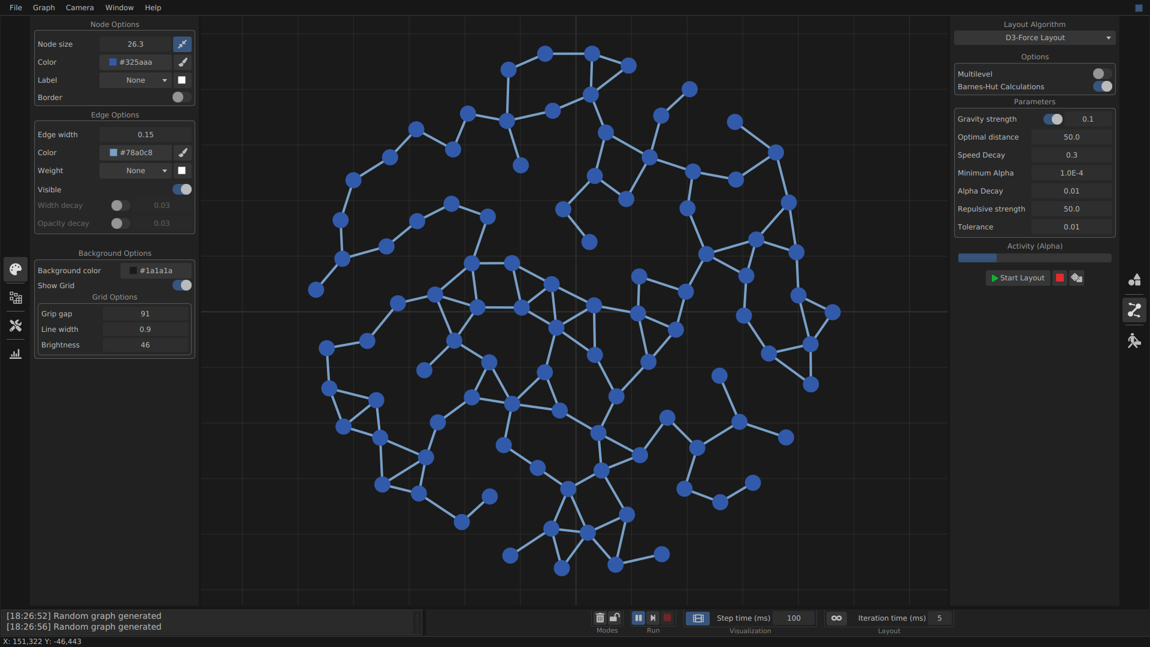Toggle the Border switch in Node Options
The height and width of the screenshot is (647, 1150).
click(x=181, y=97)
